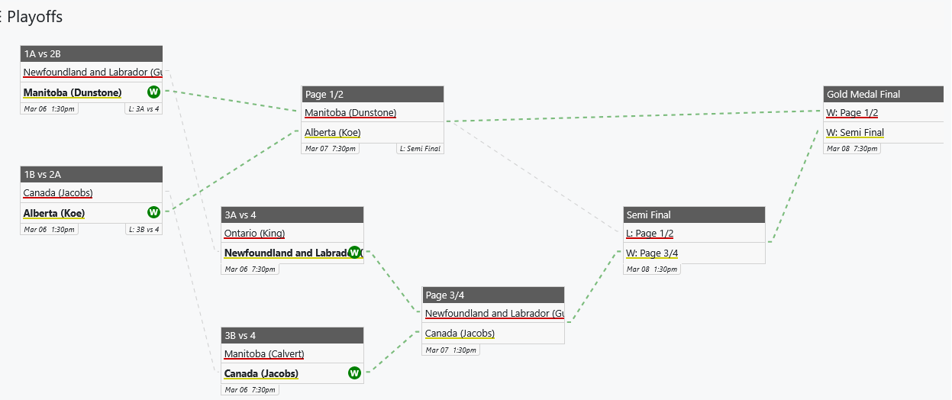The image size is (952, 400).
Task: Open the Ontario (King) team link
Action: (254, 233)
